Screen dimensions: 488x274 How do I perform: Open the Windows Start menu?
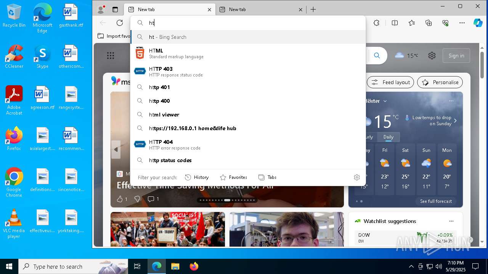pyautogui.click(x=9, y=266)
